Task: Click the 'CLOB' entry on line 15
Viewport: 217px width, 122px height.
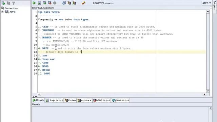Action: [x=45, y=63]
